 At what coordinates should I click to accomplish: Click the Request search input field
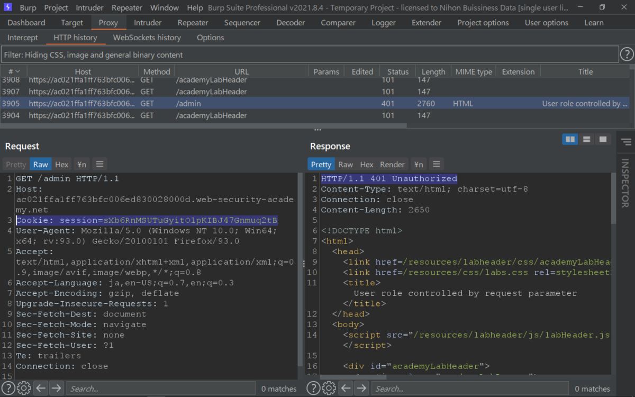pyautogui.click(x=161, y=389)
